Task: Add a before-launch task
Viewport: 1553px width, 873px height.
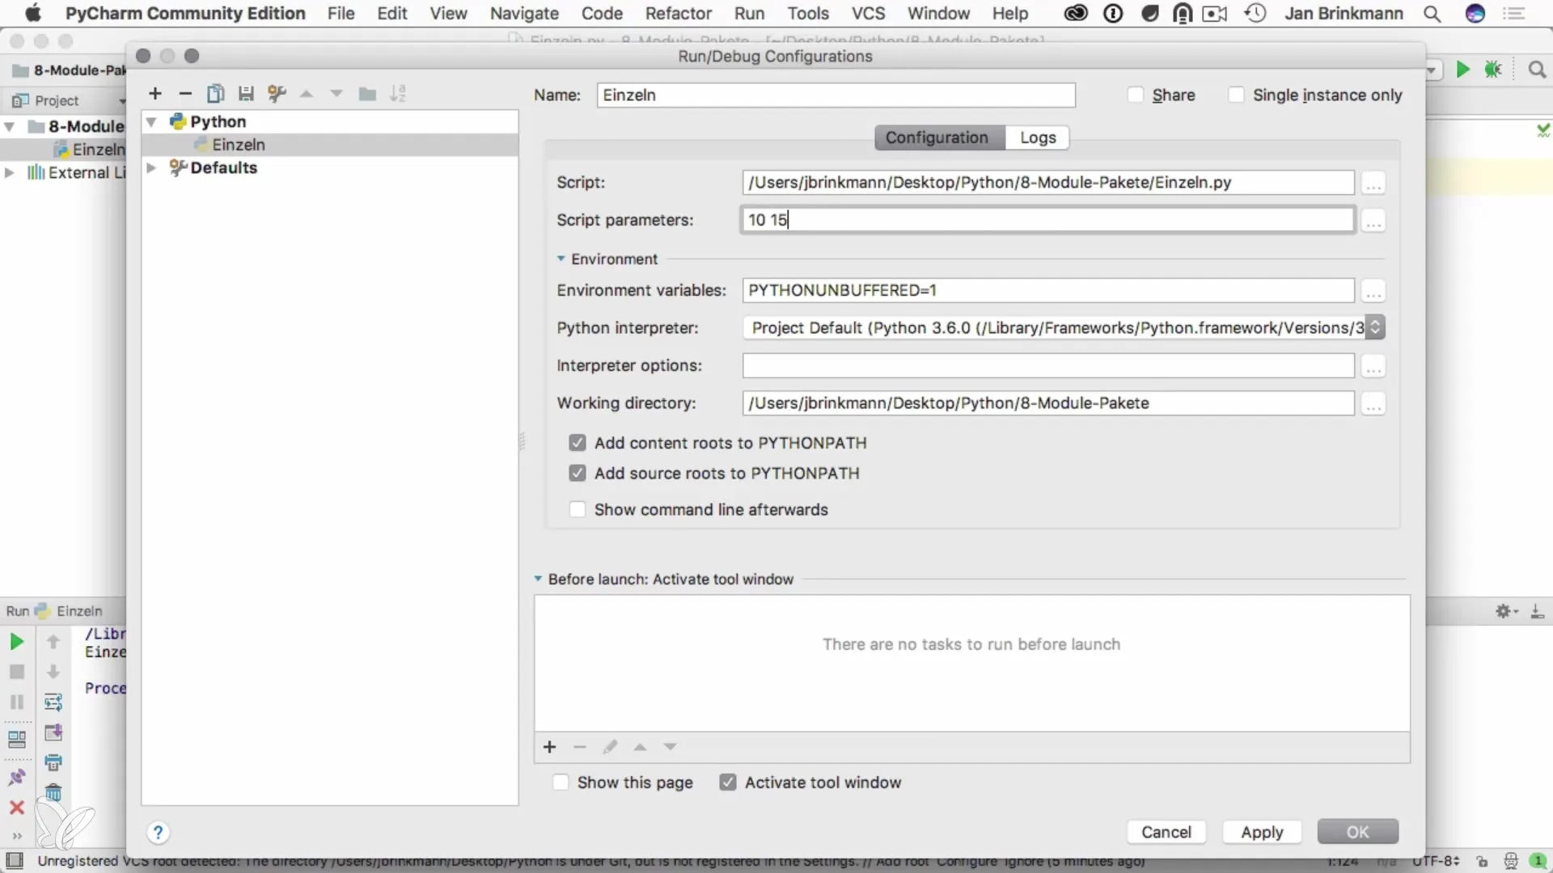Action: (550, 747)
